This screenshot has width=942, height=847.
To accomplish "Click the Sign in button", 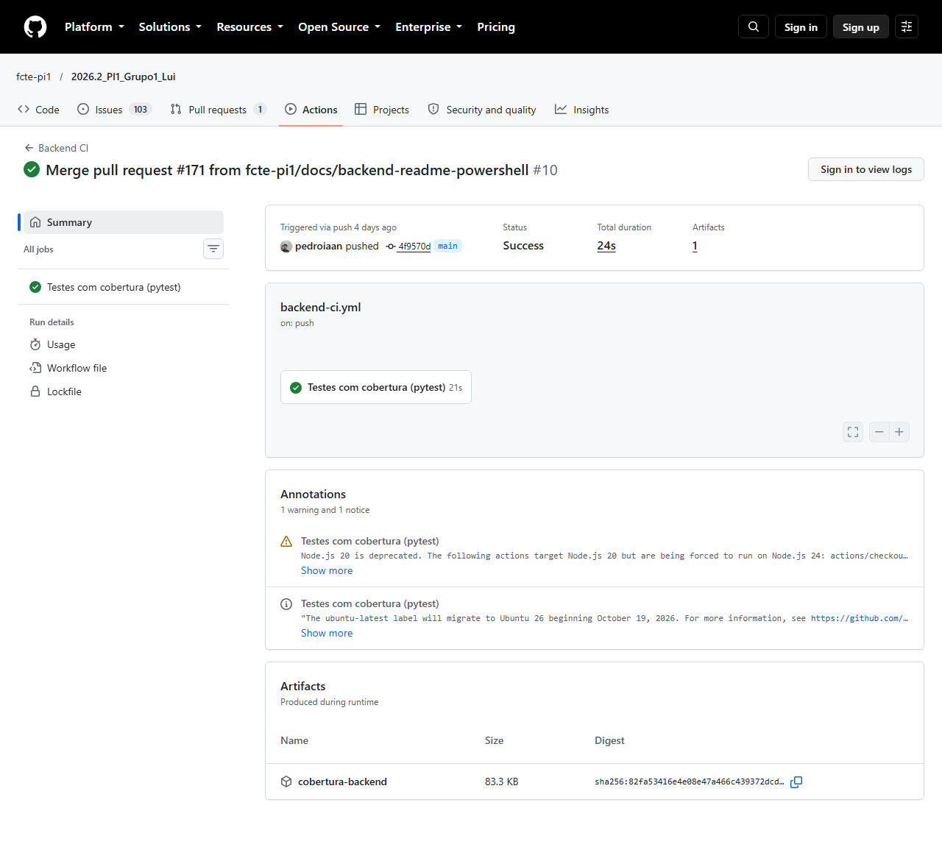I will point(801,27).
